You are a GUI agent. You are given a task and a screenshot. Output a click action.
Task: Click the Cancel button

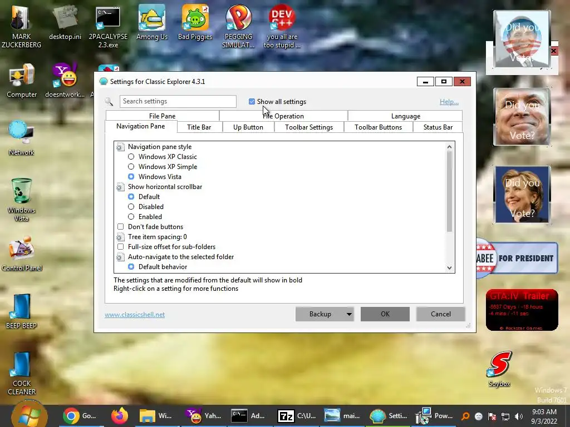coord(441,314)
